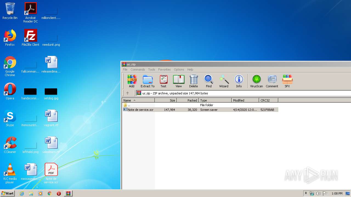
Task: Select the parent folder '..' row
Action: click(x=200, y=105)
